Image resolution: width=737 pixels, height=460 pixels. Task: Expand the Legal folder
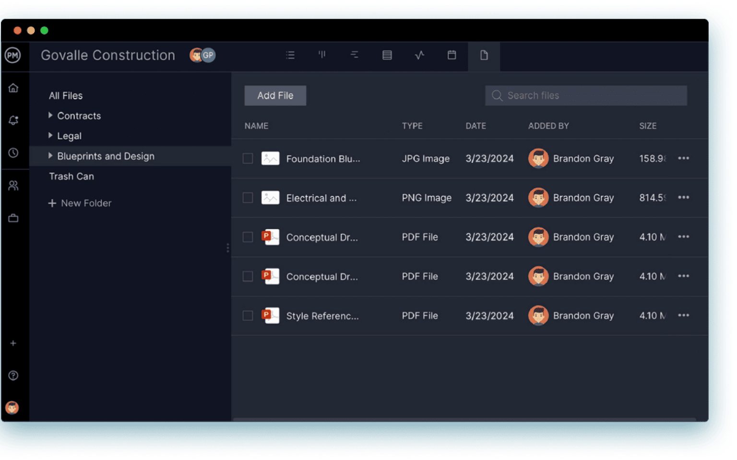point(51,135)
